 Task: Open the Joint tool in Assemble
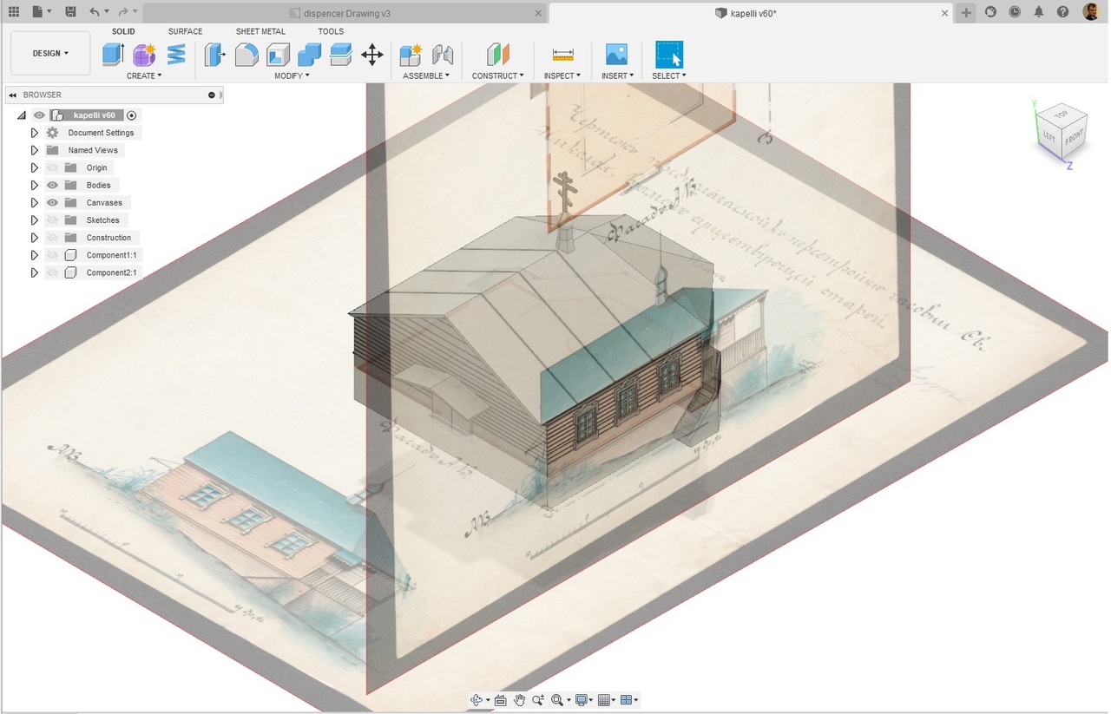click(443, 55)
